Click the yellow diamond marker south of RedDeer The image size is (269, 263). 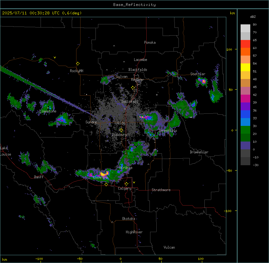pyautogui.click(x=133, y=88)
